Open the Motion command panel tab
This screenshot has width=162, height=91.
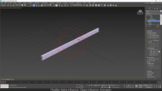click(155, 9)
